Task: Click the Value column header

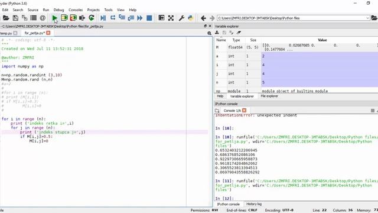Action: tap(322, 40)
